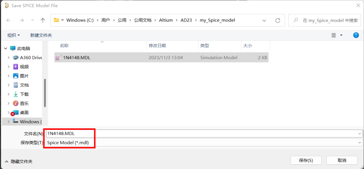The width and height of the screenshot is (364, 169).
Task: Select the 下载 downloads folder icon
Action: [x=16, y=94]
